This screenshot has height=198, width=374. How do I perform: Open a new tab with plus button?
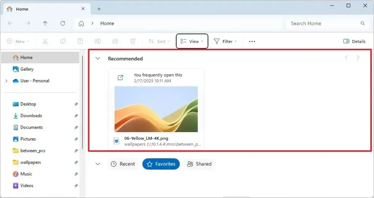99,9
